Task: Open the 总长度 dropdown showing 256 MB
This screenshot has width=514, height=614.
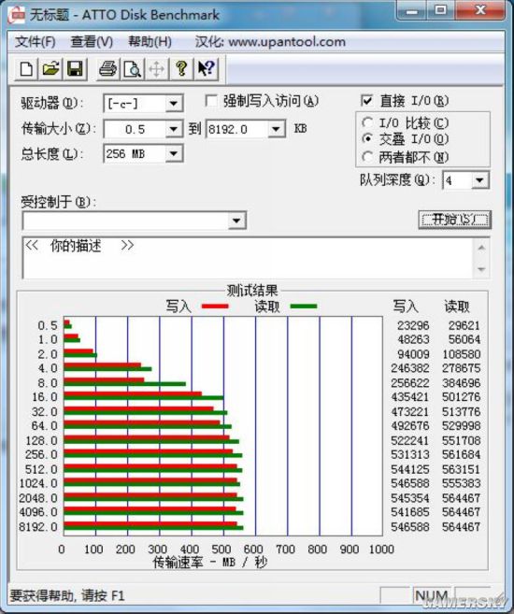Action: point(173,153)
